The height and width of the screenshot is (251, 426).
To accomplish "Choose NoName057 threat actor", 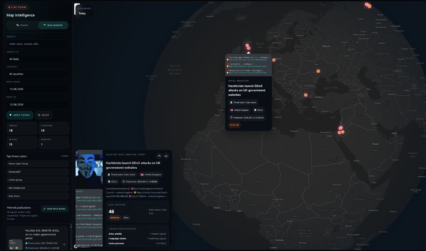I will (38, 172).
